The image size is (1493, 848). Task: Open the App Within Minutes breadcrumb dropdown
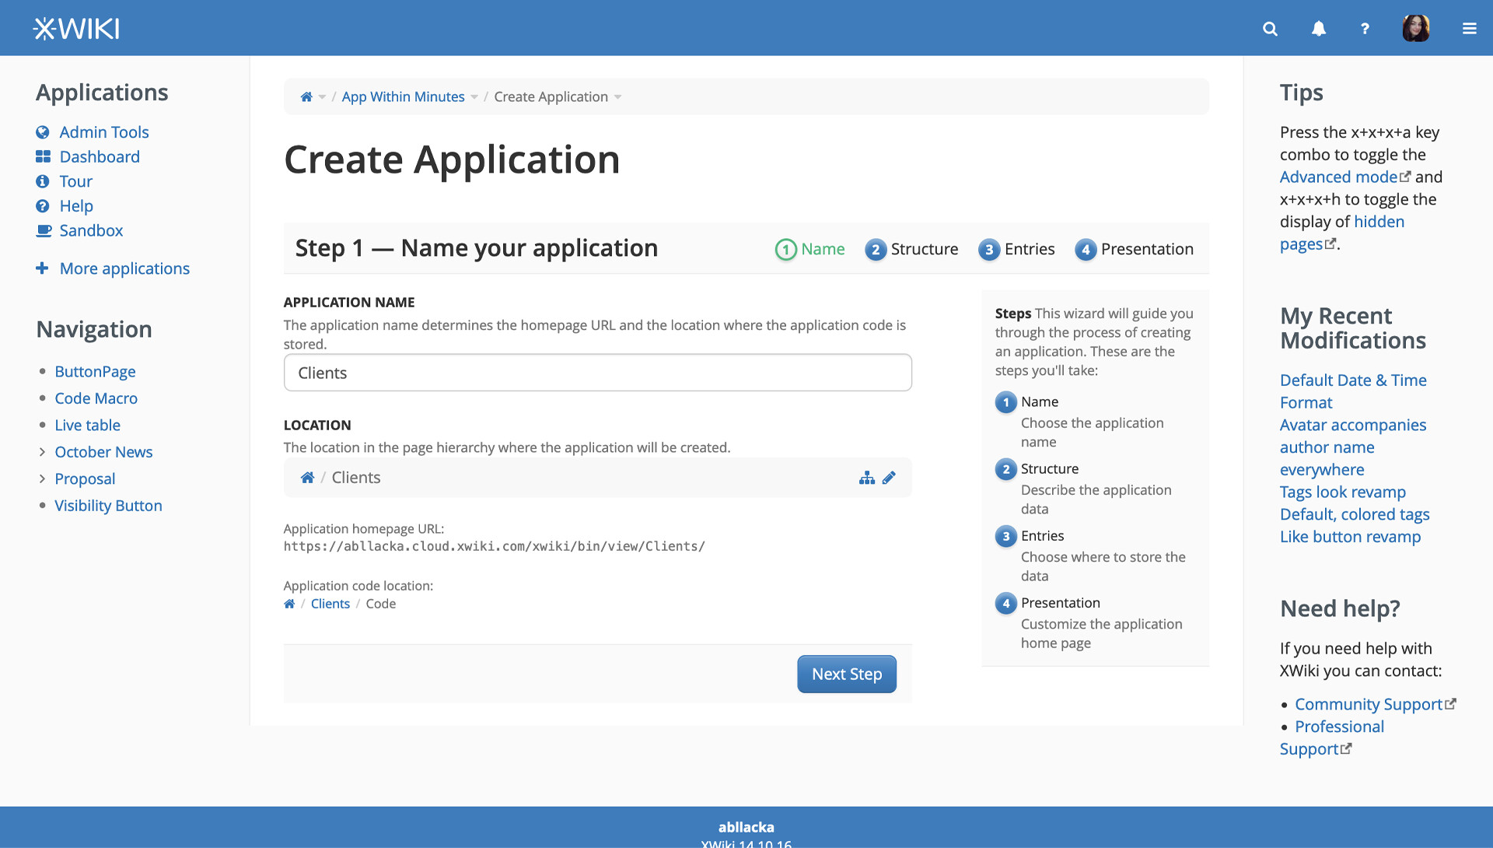(474, 97)
